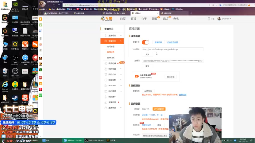Click the Douyu logo in site header
The height and width of the screenshot is (143, 255).
tap(106, 19)
